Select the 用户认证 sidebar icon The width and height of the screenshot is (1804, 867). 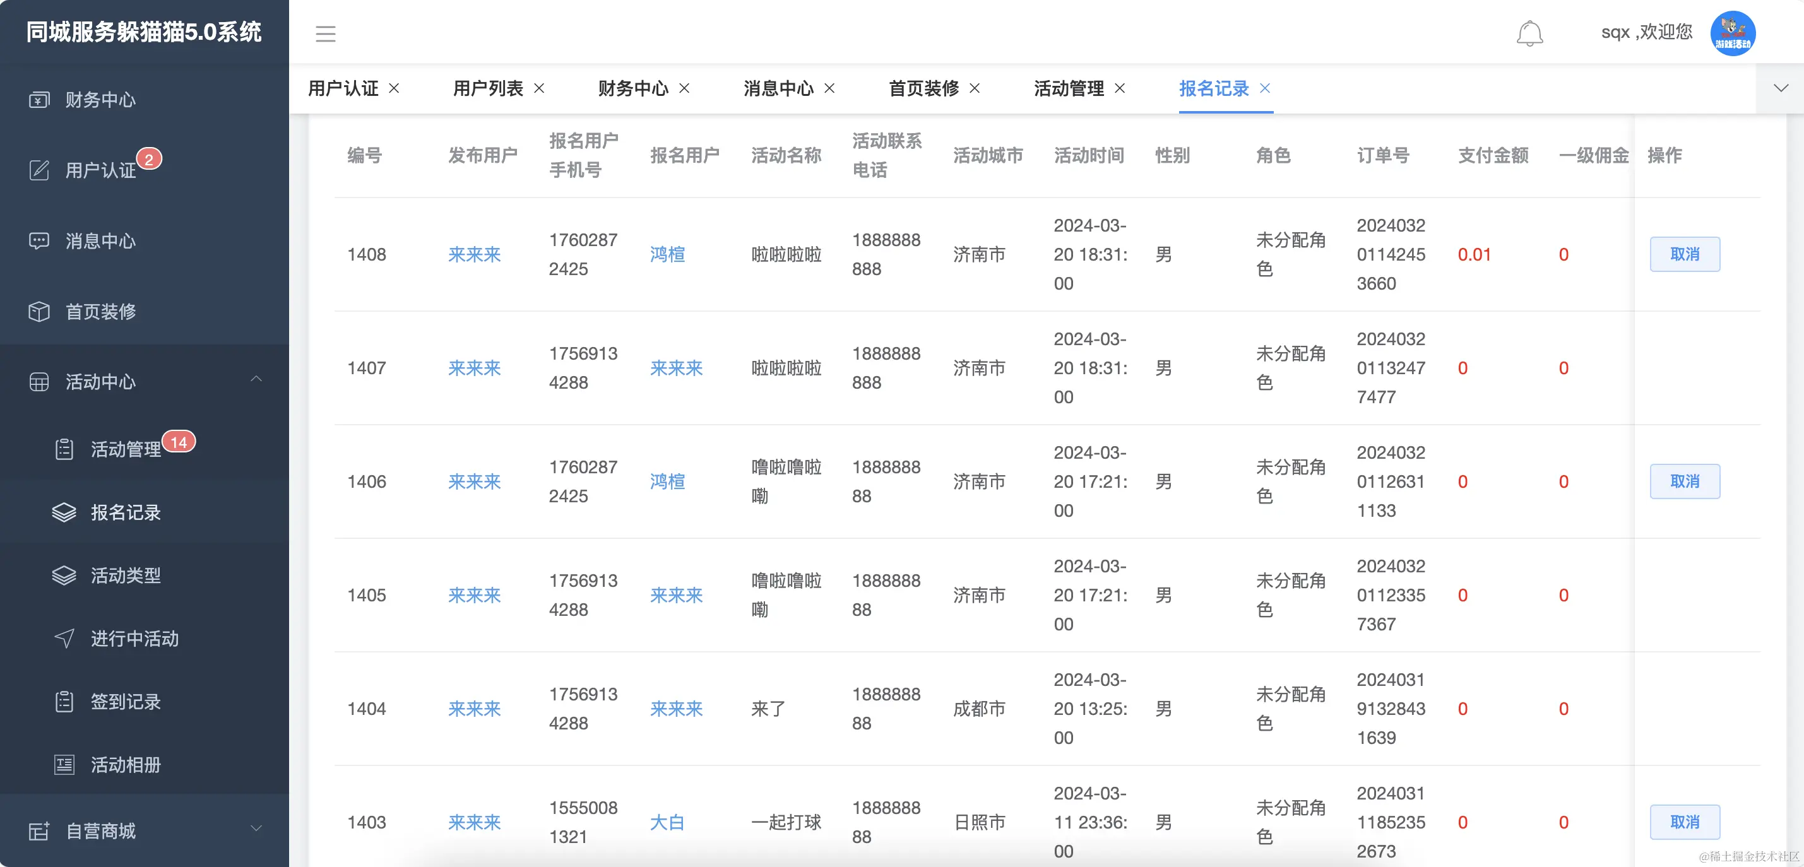[x=39, y=170]
